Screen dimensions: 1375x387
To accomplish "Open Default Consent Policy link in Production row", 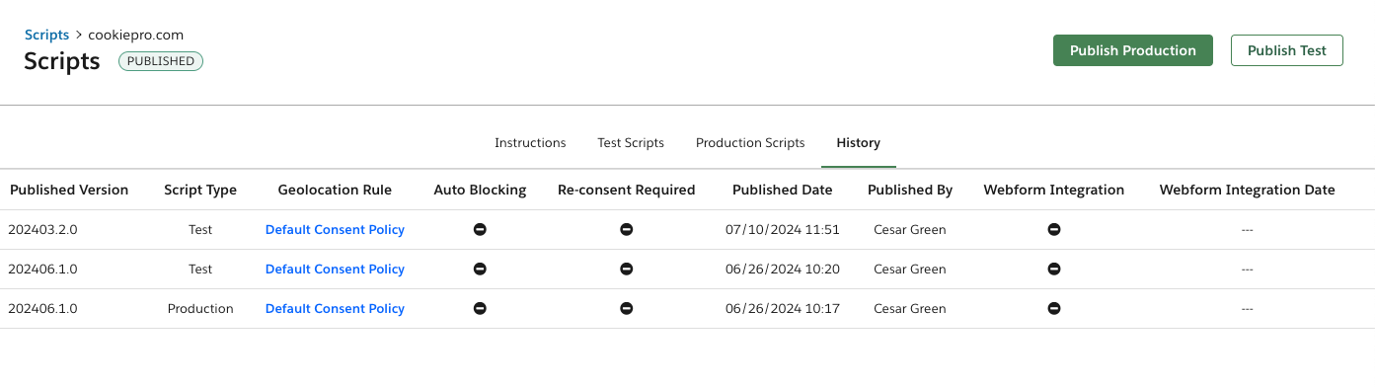I will 335,308.
